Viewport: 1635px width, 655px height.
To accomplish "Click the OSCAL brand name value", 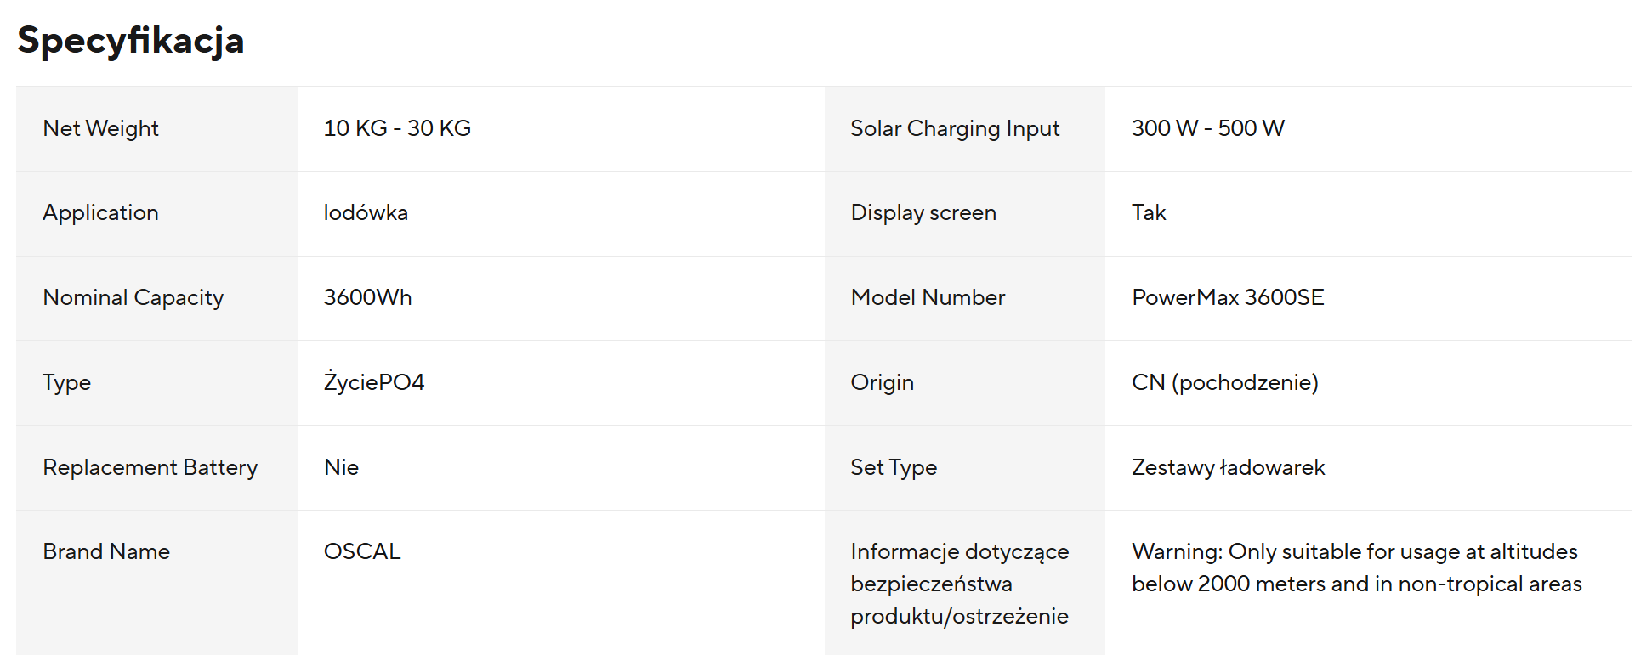I will point(362,551).
